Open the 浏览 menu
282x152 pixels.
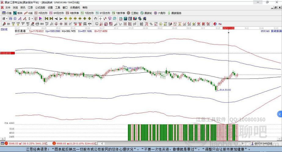click(15, 8)
